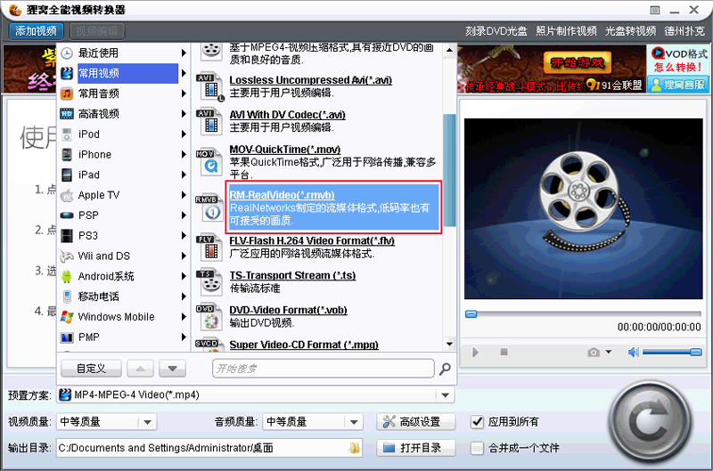Click the MOV QuickTime format icon
713x471 pixels.
[209, 162]
